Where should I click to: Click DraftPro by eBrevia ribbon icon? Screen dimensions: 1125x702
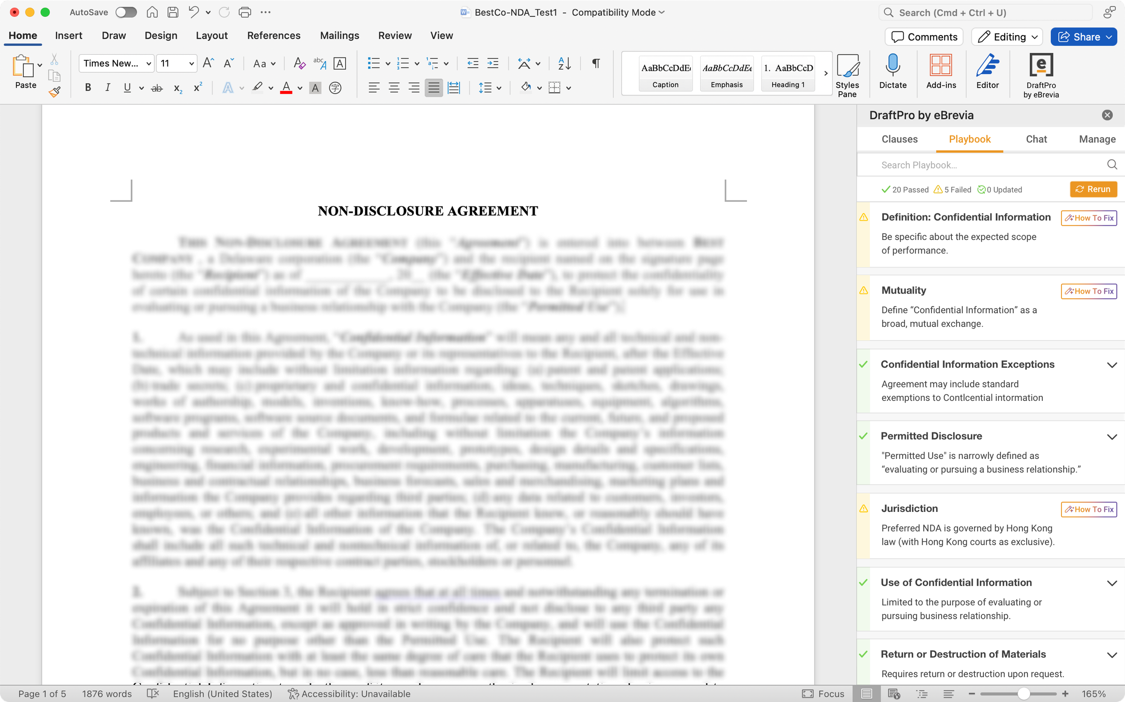tap(1041, 76)
